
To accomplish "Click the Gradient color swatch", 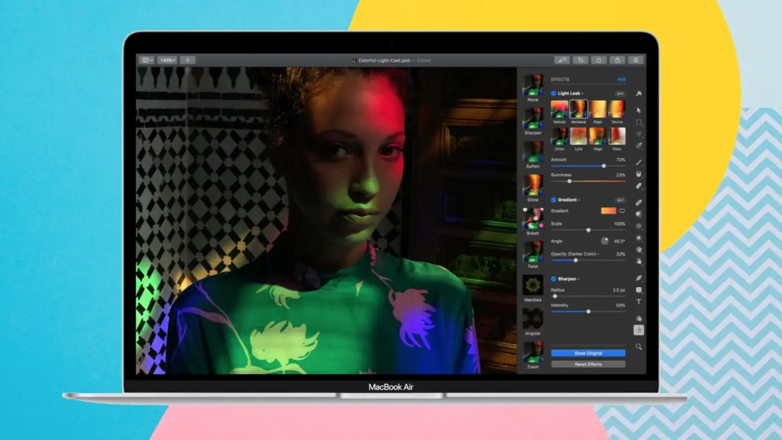I will point(608,211).
